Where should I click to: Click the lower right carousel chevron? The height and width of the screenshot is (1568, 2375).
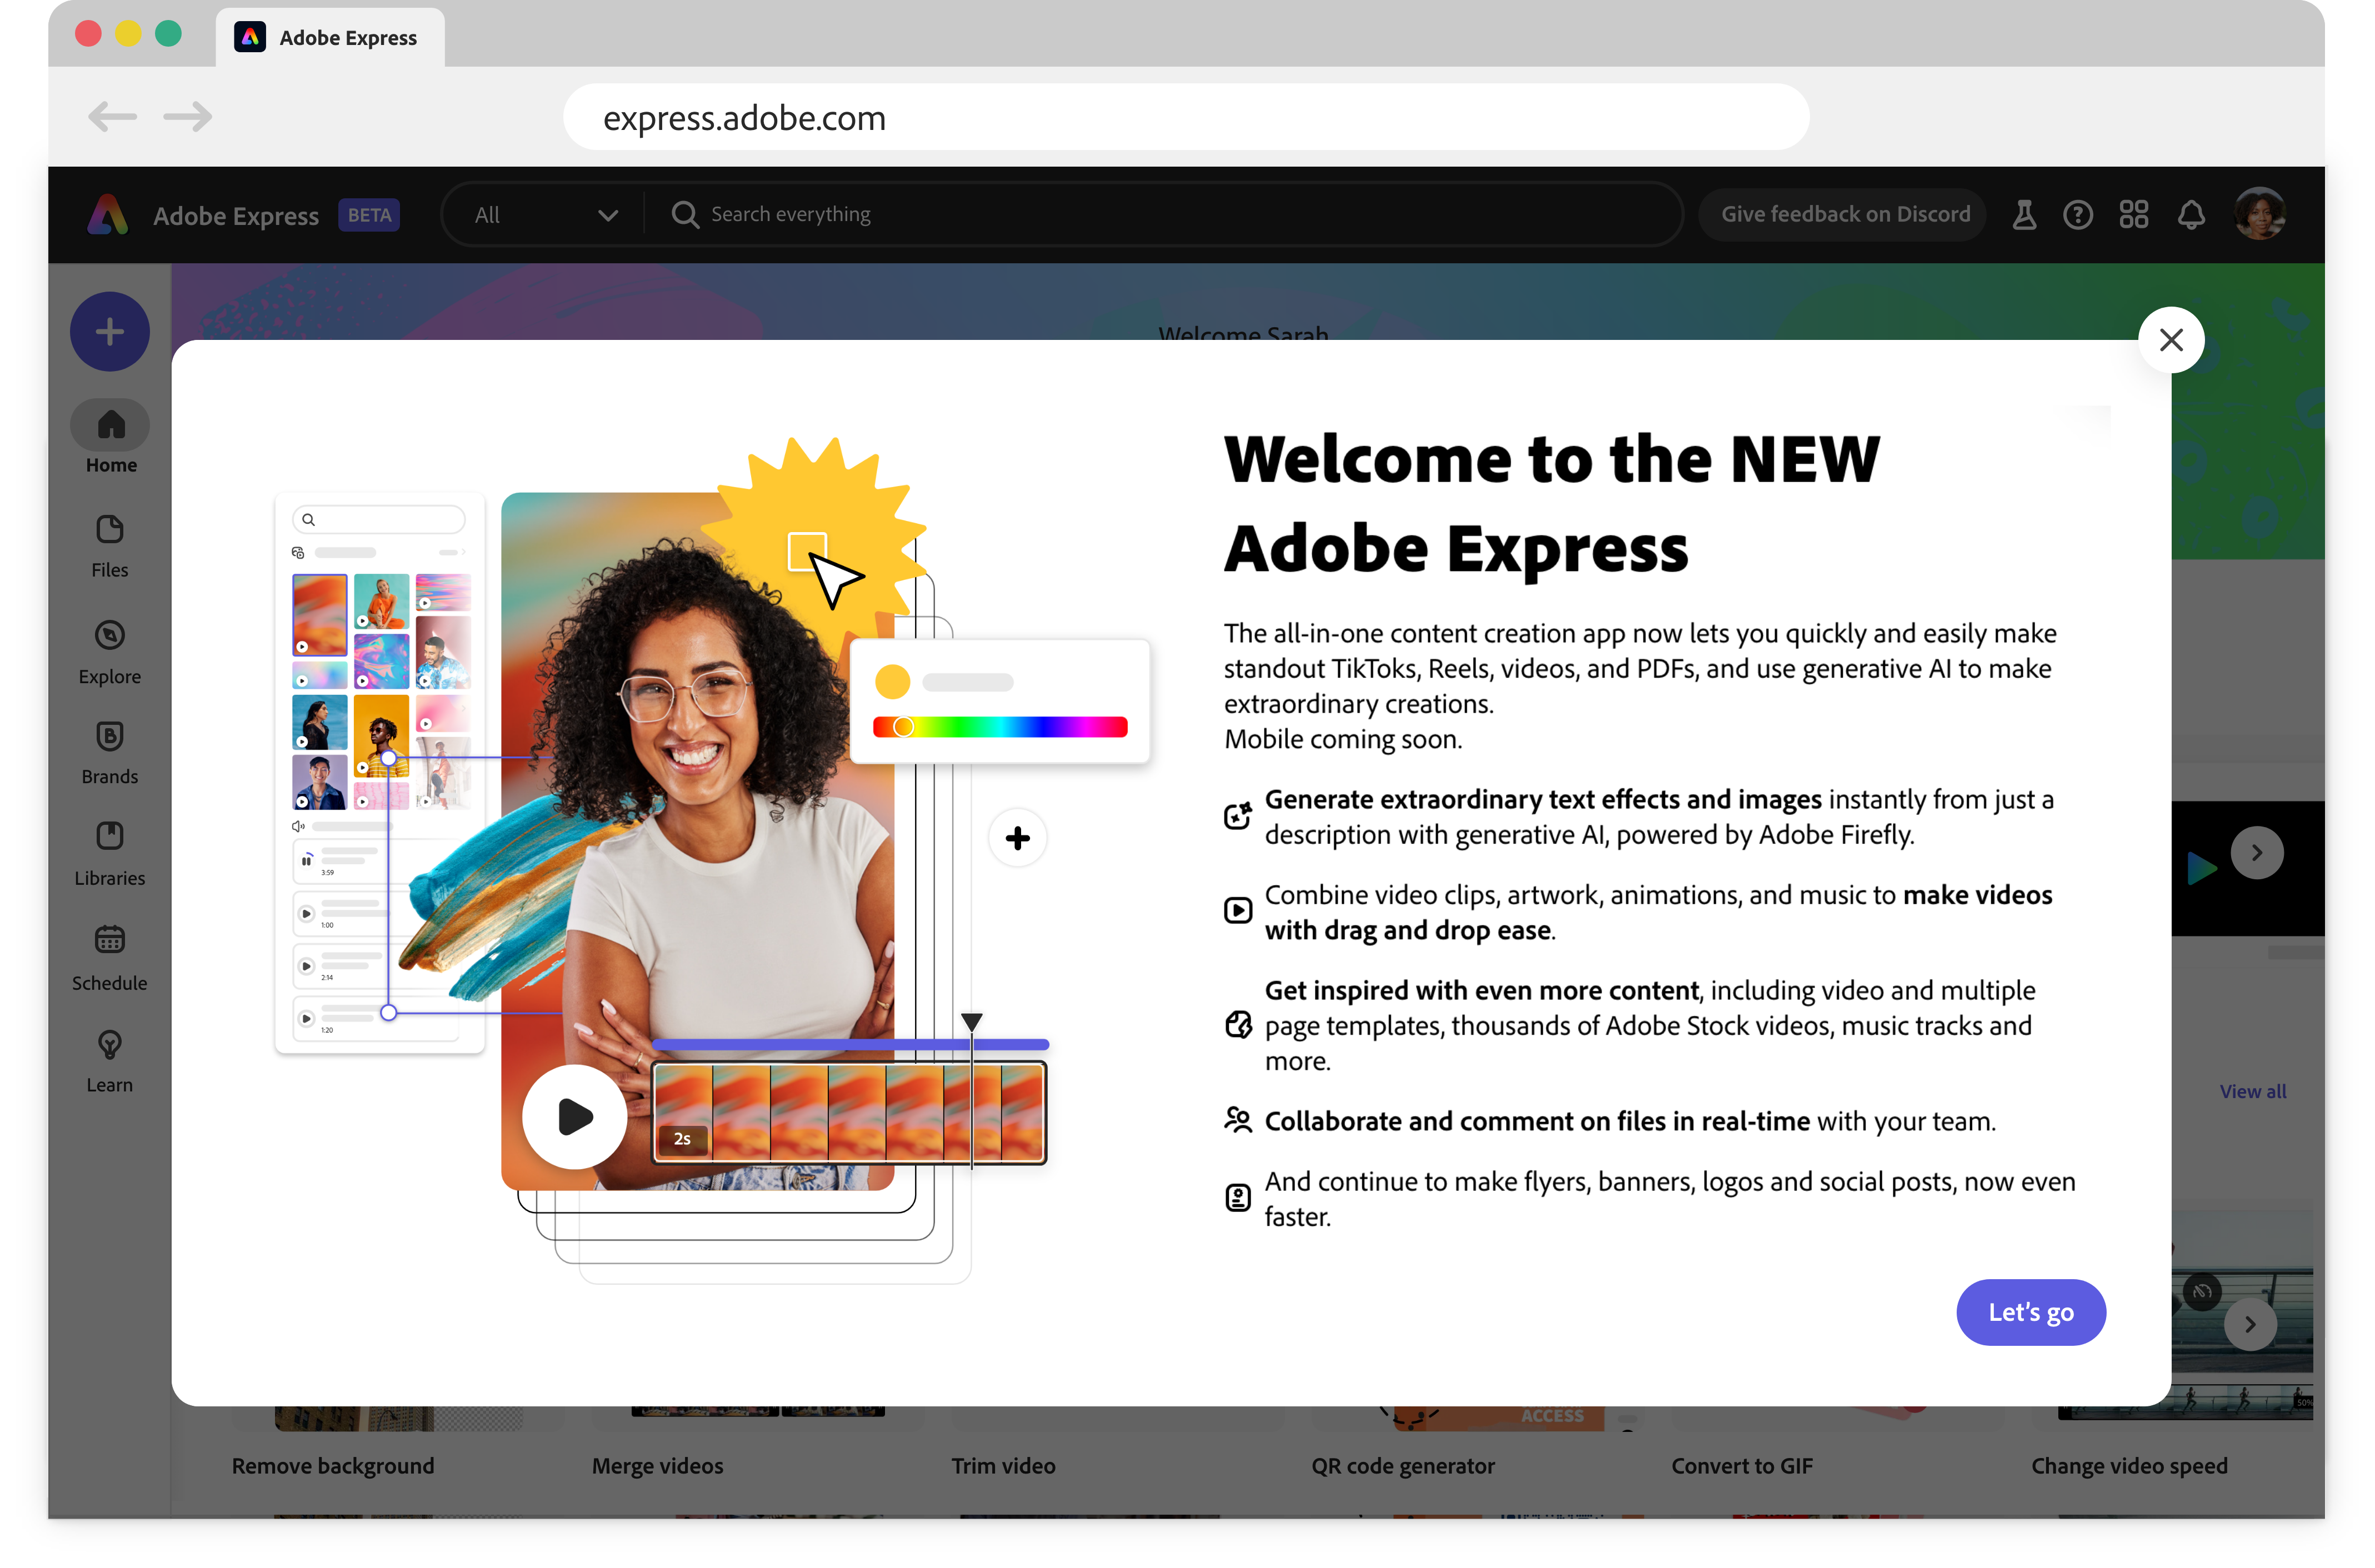coord(2250,1324)
